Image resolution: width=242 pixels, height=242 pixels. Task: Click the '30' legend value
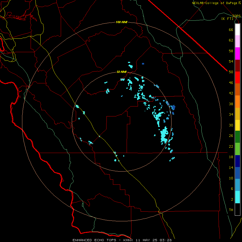[231, 125]
